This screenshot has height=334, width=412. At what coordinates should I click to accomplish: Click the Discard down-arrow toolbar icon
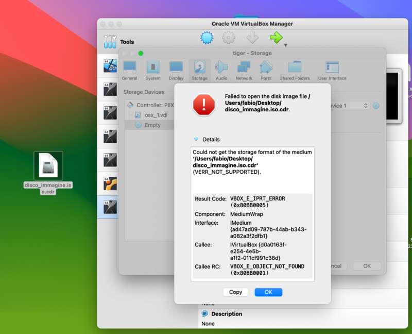tap(252, 38)
